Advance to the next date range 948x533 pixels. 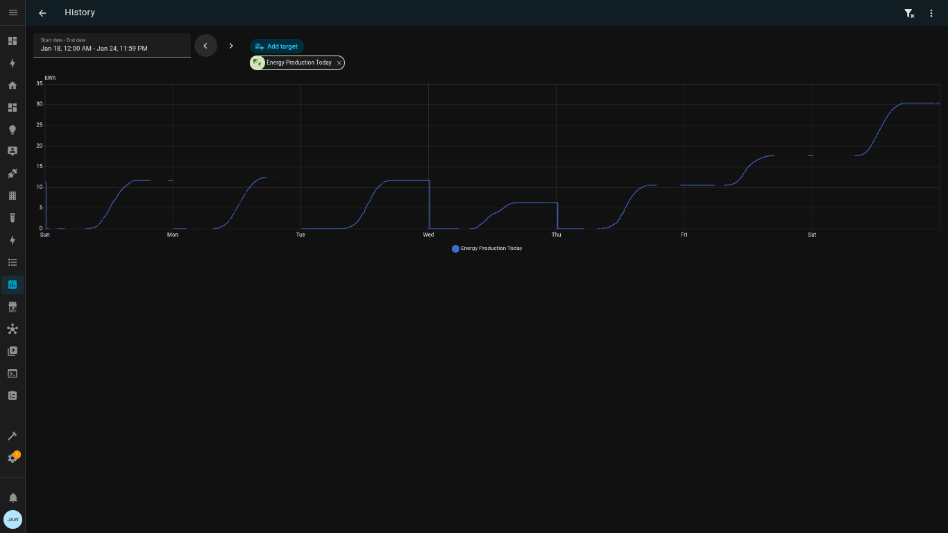231,46
